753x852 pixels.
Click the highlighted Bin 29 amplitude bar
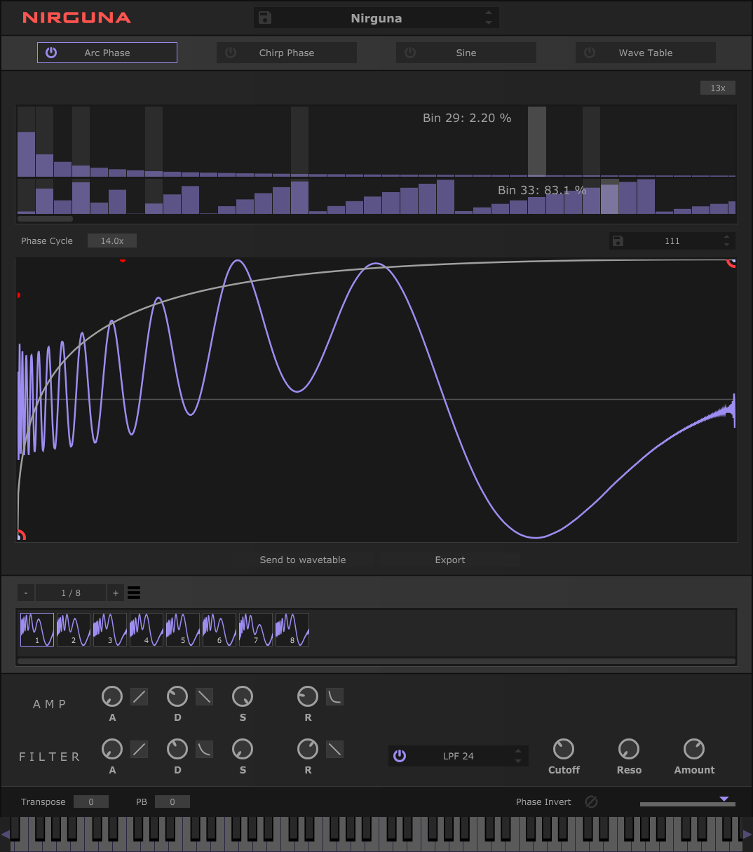(537, 141)
